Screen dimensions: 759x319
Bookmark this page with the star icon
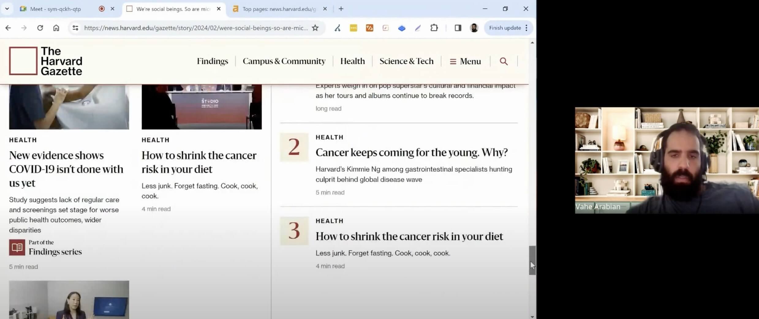[x=315, y=28]
